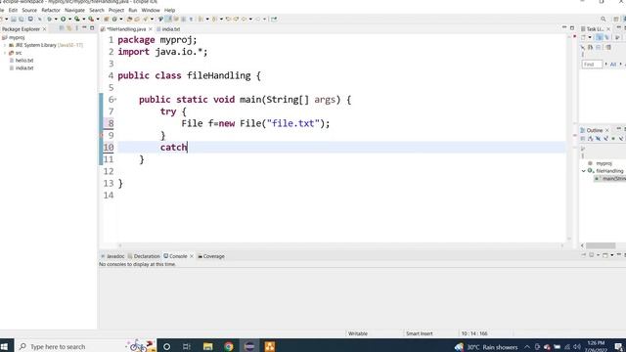Toggle Sort in Outline toolbar
Screen dimensions: 626x352
point(590,139)
